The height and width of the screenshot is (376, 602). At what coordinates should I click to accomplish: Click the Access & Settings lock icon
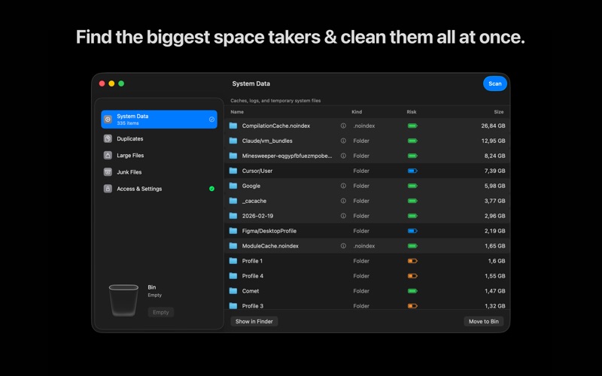[x=108, y=189]
